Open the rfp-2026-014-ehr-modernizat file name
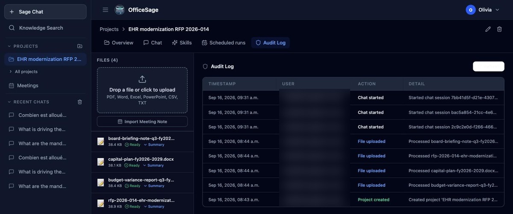The height and width of the screenshot is (214, 513). 141,200
